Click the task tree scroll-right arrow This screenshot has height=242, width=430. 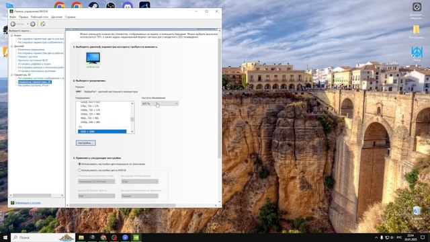pyautogui.click(x=62, y=196)
